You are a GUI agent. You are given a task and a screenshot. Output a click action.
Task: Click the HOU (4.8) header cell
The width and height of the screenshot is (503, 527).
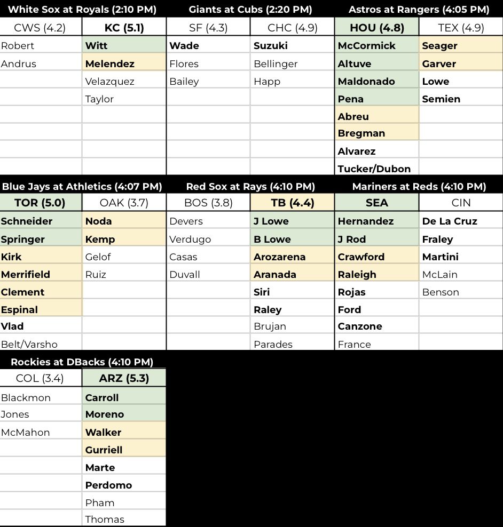click(x=377, y=27)
